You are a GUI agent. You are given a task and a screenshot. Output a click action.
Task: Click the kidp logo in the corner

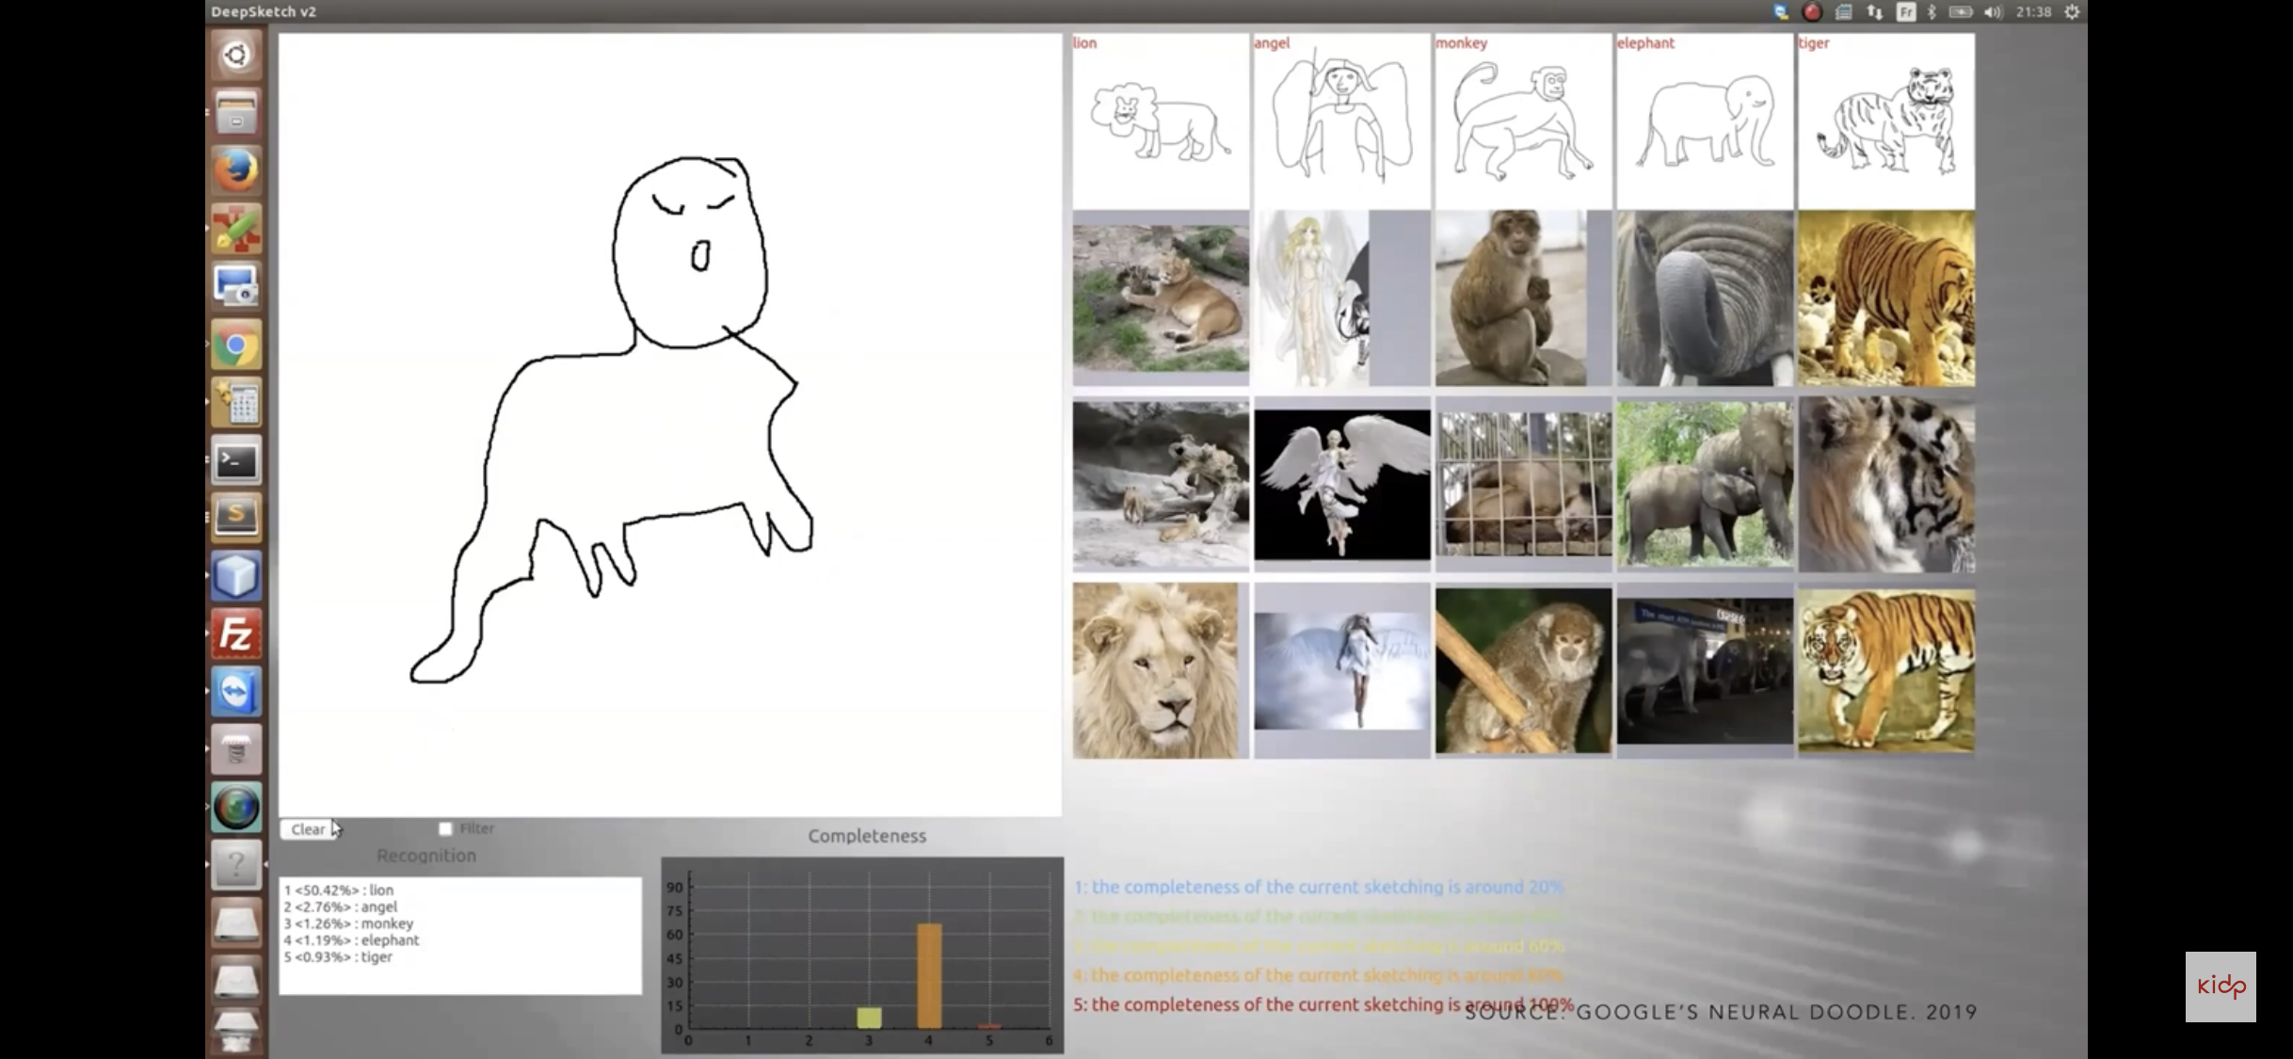click(2220, 987)
